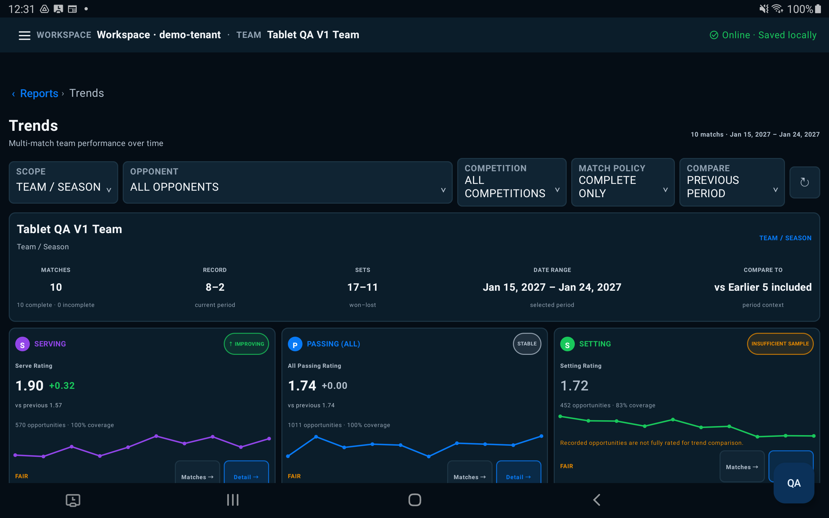Image resolution: width=829 pixels, height=518 pixels.
Task: Tap the Android back arrow
Action: [596, 500]
